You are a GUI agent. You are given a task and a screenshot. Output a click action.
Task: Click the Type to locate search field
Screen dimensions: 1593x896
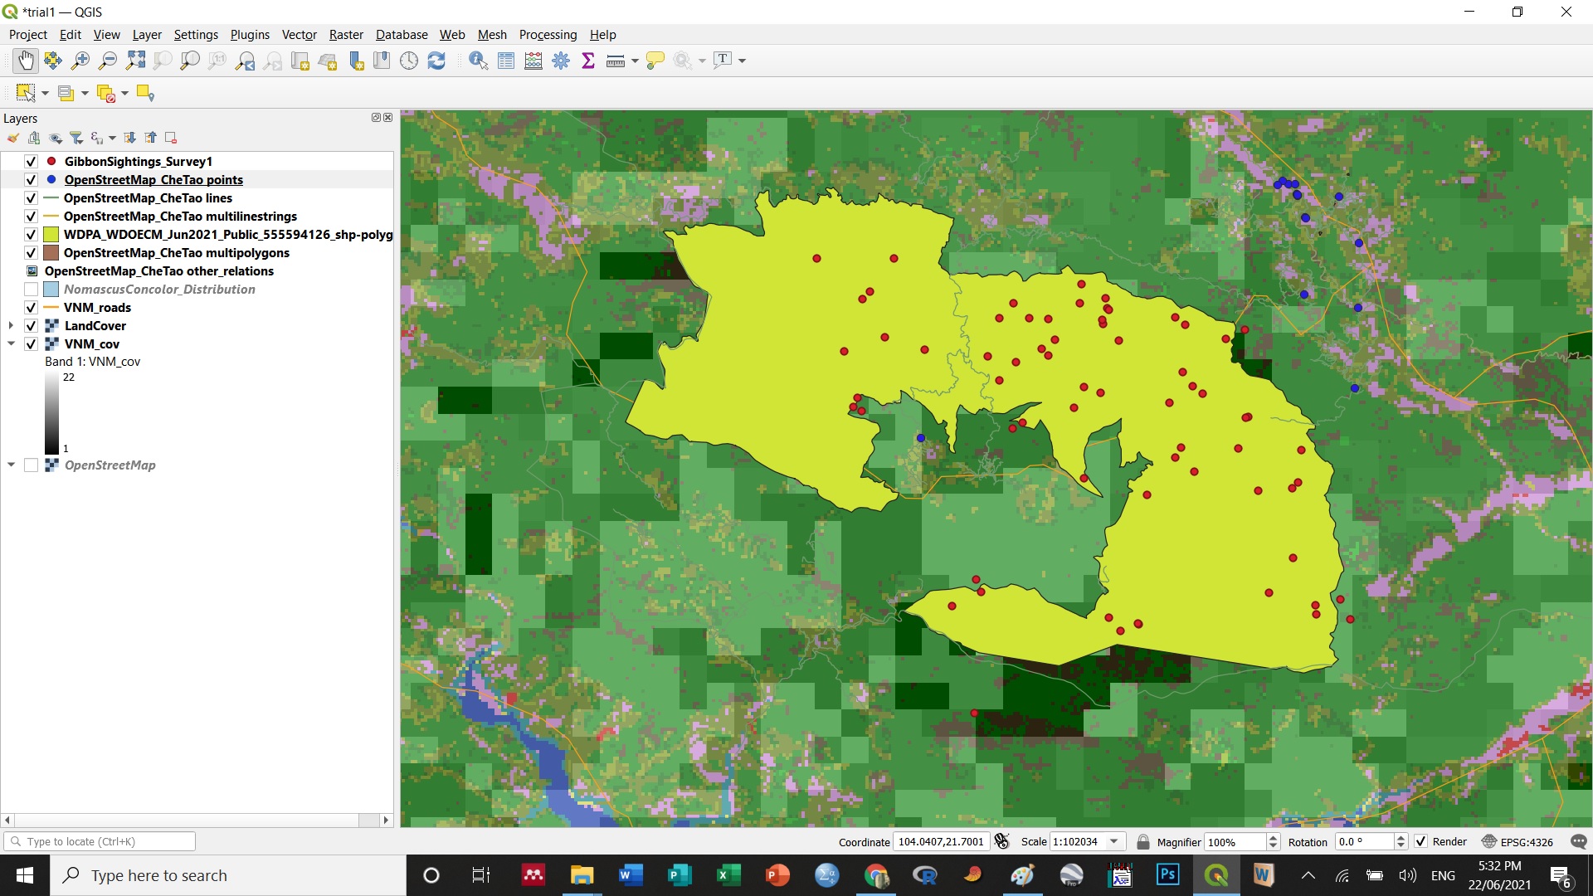(100, 842)
